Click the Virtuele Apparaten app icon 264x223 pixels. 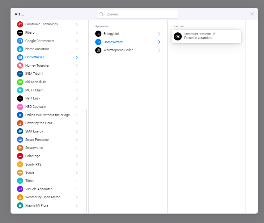click(20, 189)
